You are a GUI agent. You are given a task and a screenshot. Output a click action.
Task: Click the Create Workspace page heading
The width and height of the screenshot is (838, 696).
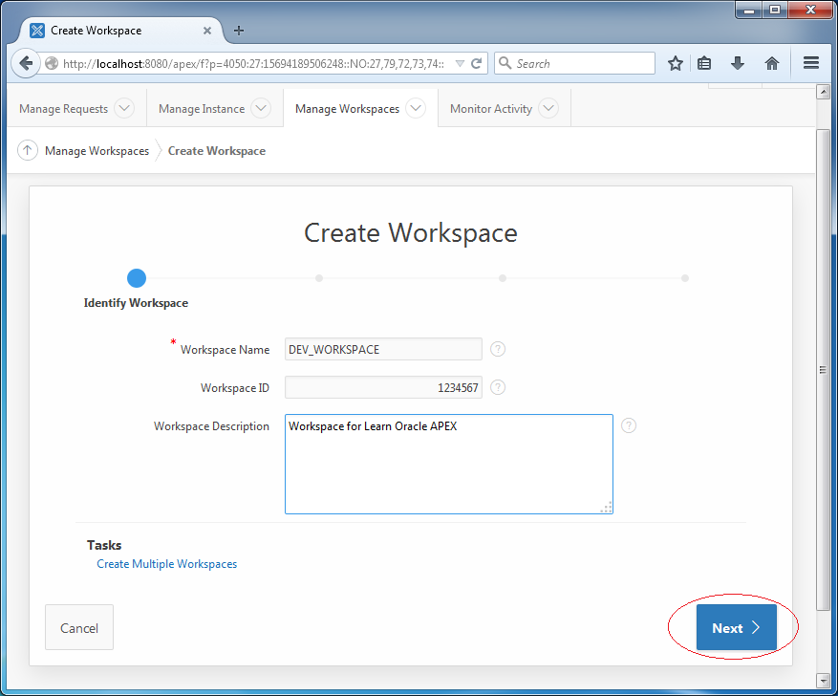pyautogui.click(x=411, y=232)
